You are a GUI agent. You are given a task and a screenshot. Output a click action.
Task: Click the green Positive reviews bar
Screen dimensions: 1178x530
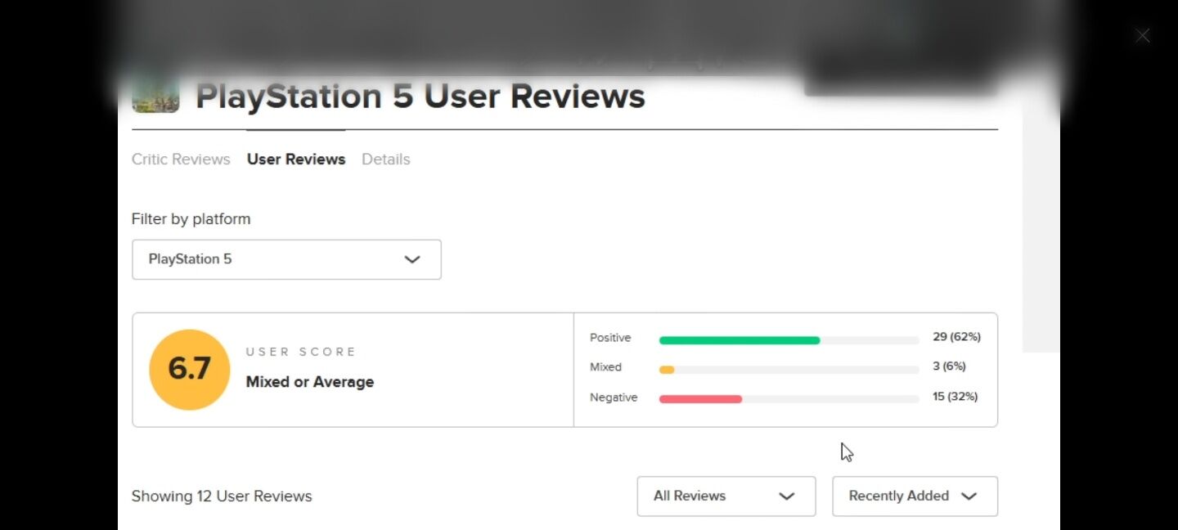(740, 340)
